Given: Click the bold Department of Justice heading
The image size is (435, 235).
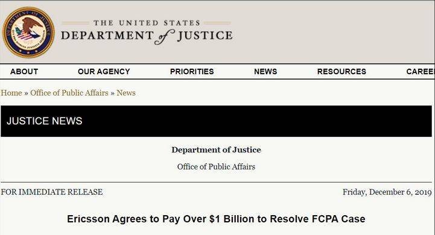Looking at the screenshot, I should (x=216, y=150).
